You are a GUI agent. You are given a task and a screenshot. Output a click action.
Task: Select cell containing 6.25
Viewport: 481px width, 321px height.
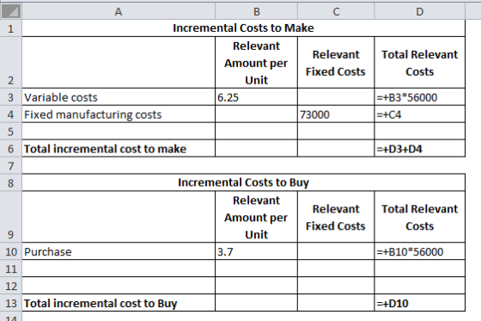click(x=257, y=97)
